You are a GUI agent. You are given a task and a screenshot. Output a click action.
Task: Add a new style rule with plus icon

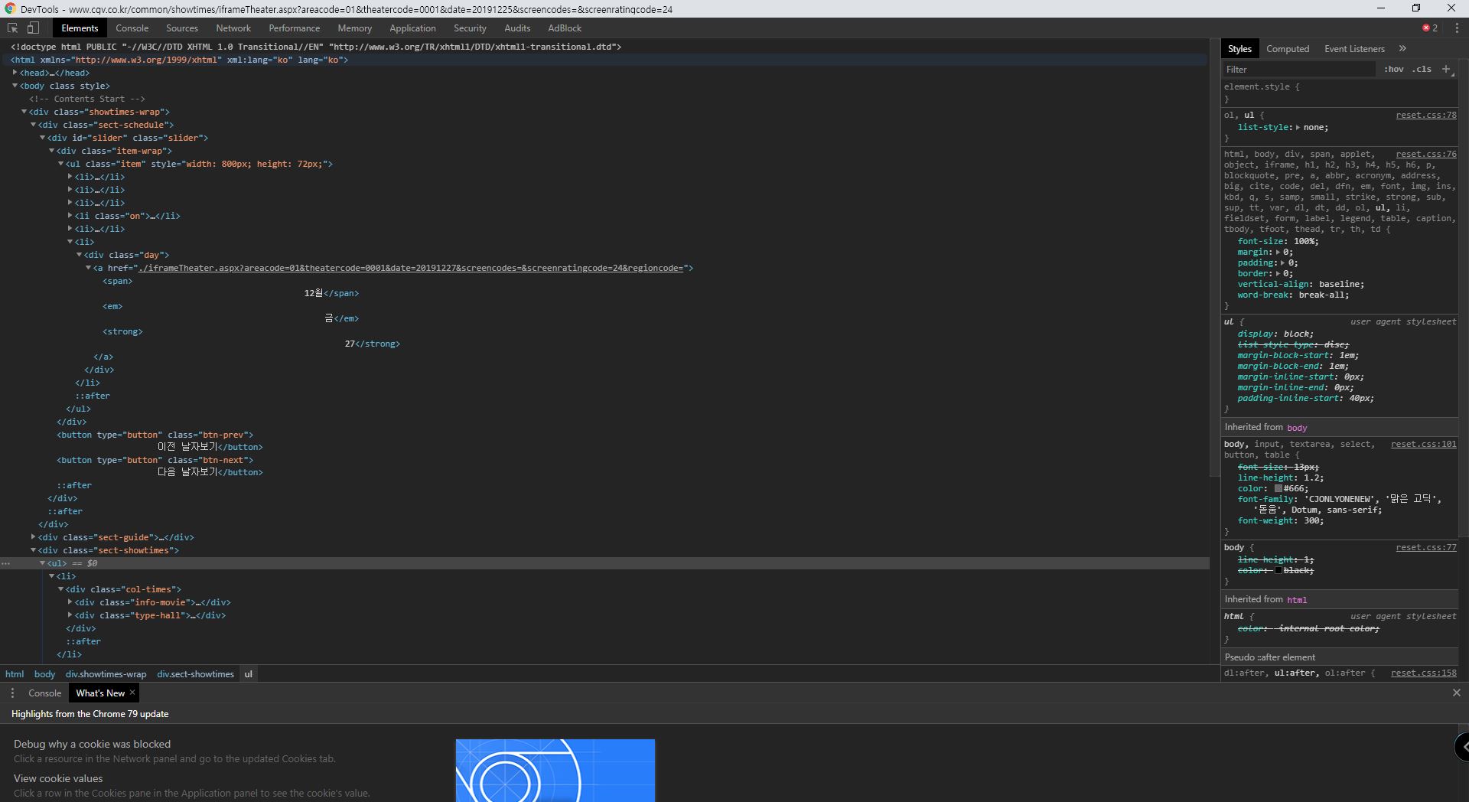tap(1446, 69)
